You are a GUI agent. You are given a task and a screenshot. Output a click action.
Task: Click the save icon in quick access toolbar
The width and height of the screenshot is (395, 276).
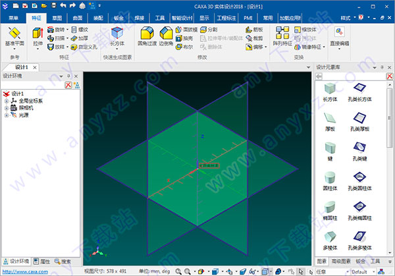point(54,5)
